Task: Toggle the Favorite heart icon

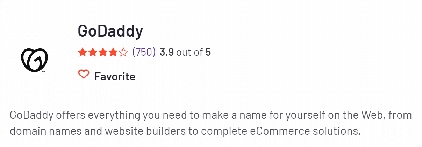Action: pos(84,74)
